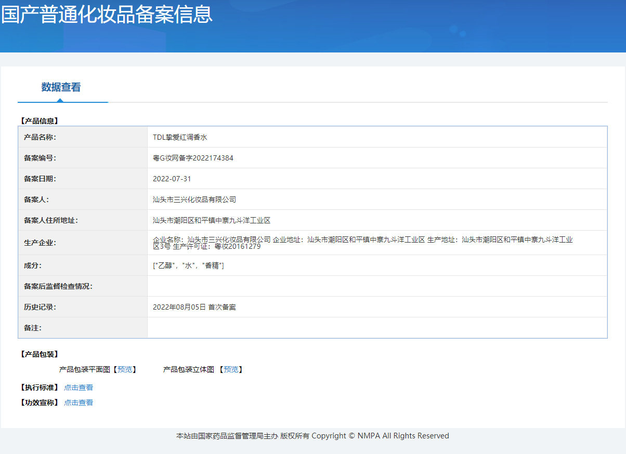Click the 备注 label cell

pyautogui.click(x=83, y=328)
